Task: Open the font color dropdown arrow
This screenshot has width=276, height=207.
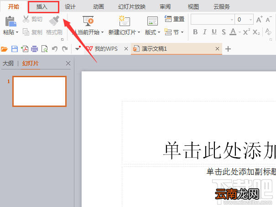Action: (240, 32)
